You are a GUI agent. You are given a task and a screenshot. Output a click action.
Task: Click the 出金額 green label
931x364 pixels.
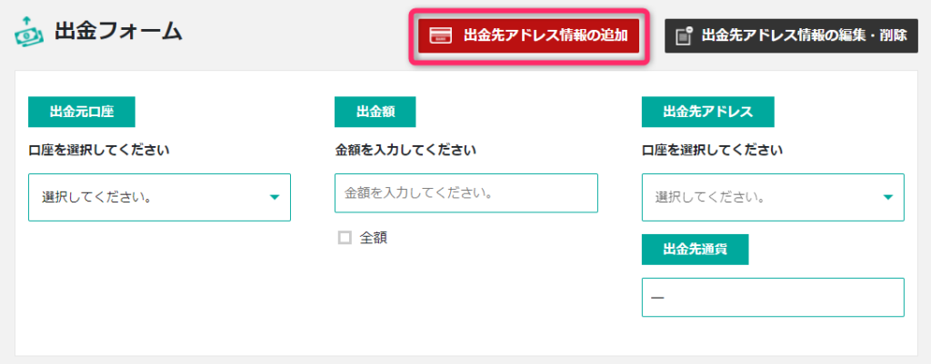375,112
